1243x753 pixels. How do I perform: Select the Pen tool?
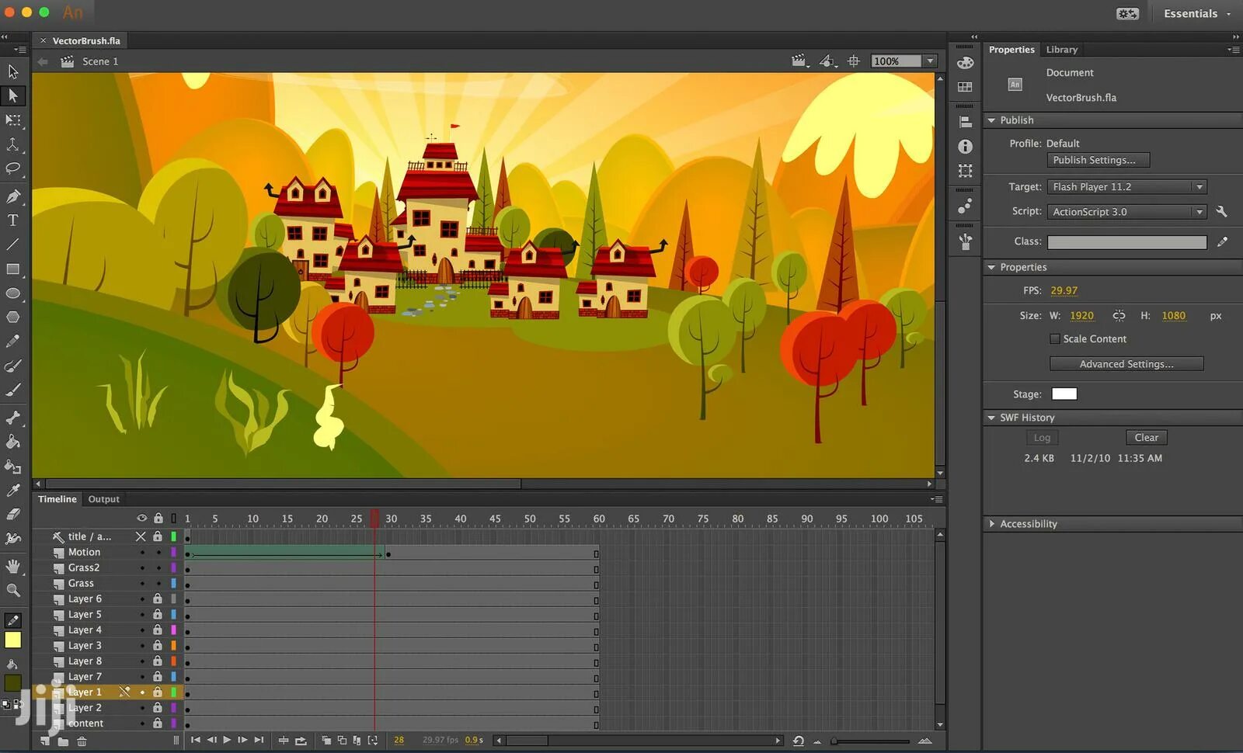click(13, 196)
